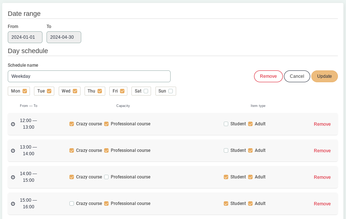Screen dimensions: 346x219
Task: Uncheck the Mon day checkbox
Action: (25, 91)
